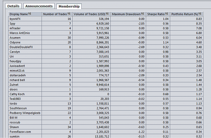Switch to the Details tab

click(x=13, y=6)
